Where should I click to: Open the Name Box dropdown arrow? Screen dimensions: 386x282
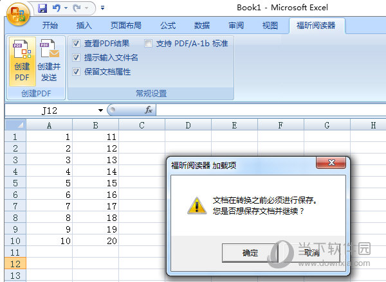pyautogui.click(x=100, y=110)
